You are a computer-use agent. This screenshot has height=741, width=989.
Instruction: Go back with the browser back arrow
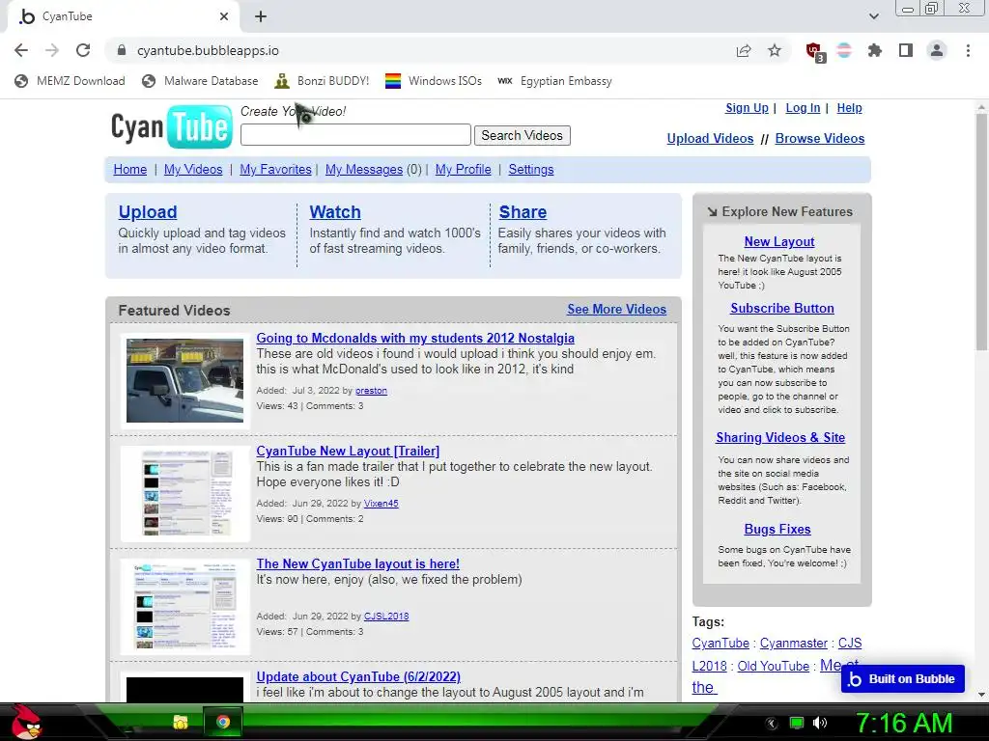[21, 50]
